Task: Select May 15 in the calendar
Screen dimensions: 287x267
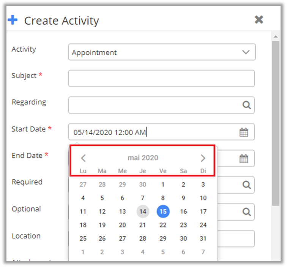Action: pos(163,212)
